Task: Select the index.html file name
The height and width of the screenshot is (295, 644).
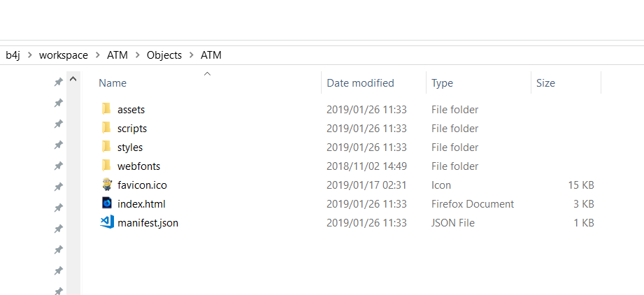Action: pyautogui.click(x=141, y=204)
